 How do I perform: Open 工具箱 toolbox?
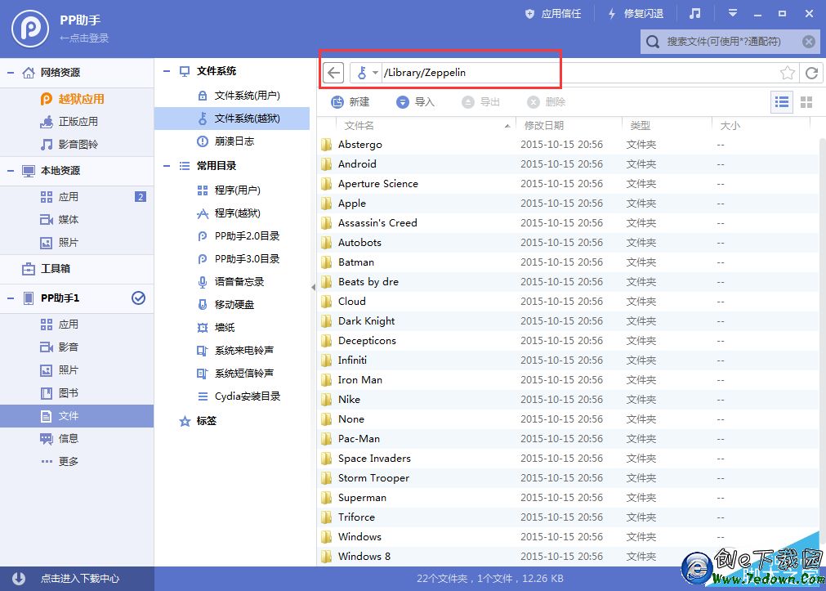(x=77, y=269)
